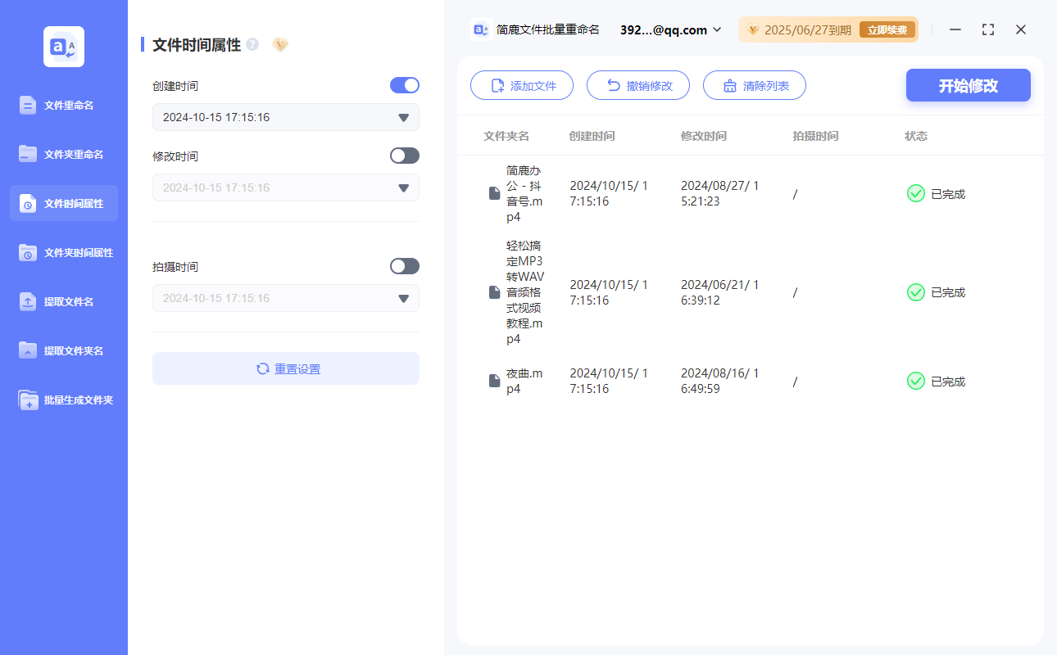Disable the 创建时间 toggle
The width and height of the screenshot is (1057, 655).
[x=404, y=85]
